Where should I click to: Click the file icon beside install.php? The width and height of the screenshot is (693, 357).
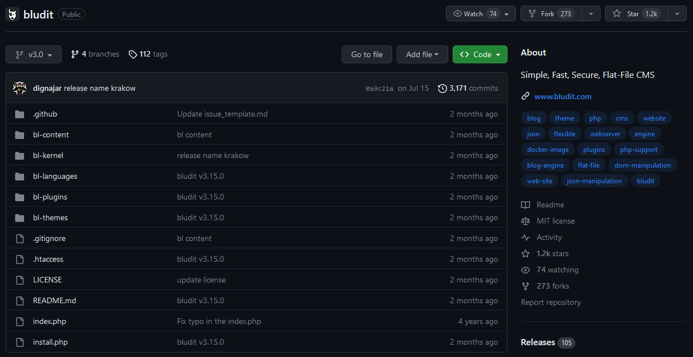coord(20,342)
